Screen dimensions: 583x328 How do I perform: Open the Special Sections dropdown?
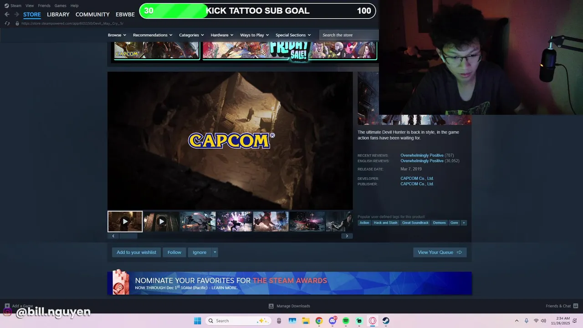tap(293, 35)
